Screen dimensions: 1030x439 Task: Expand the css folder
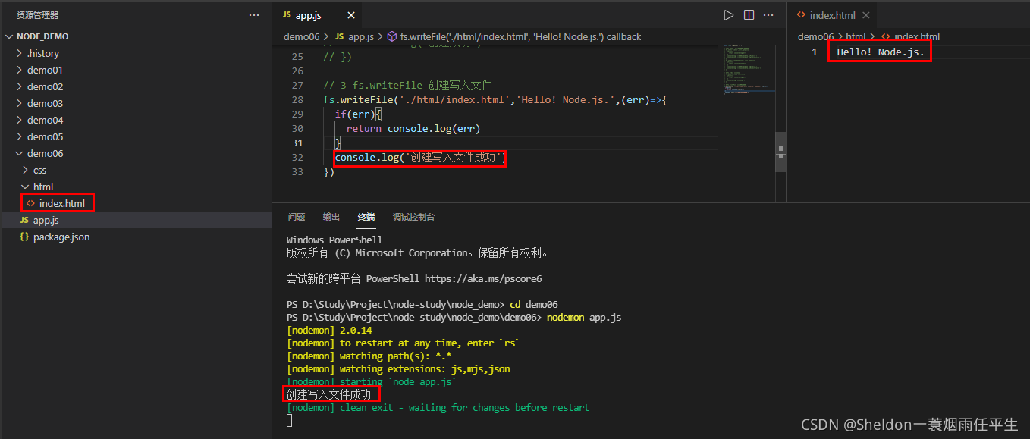tap(26, 170)
